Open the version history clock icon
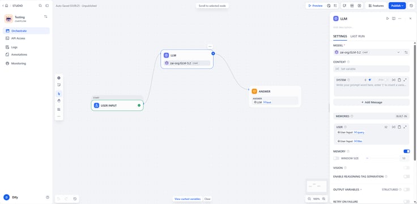 point(411,6)
